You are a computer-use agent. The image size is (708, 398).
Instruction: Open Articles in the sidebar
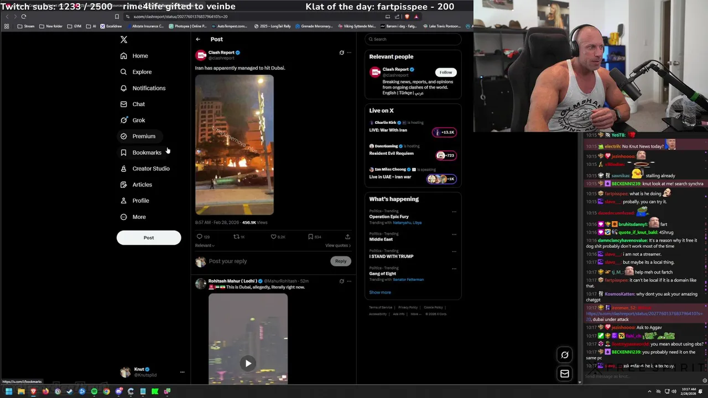pyautogui.click(x=136, y=185)
